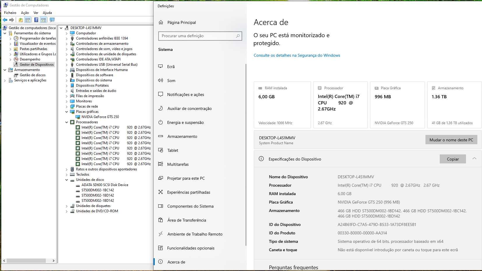Image resolution: width=482 pixels, height=271 pixels.
Task: Click the Procurar uma definição search field
Action: (200, 36)
